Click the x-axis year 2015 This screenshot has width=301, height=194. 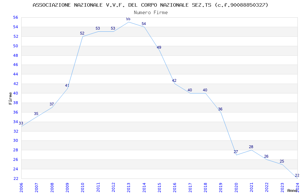coord(159,188)
